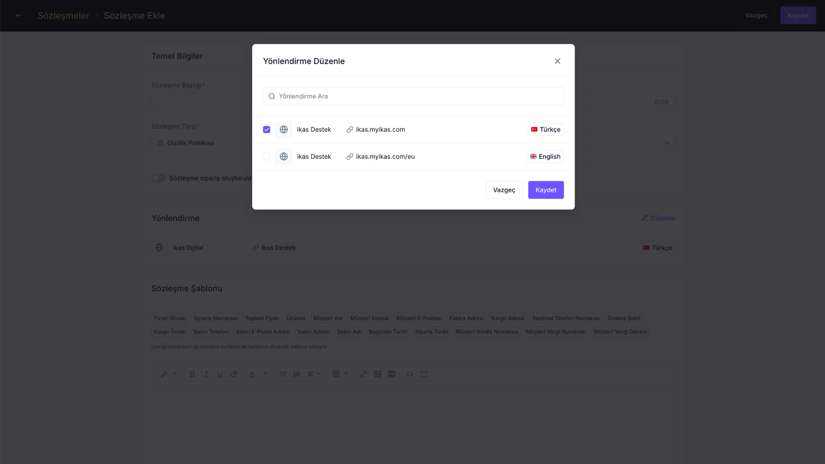This screenshot has height=464, width=825.
Task: Insert a bulleted list
Action: pyautogui.click(x=283, y=374)
